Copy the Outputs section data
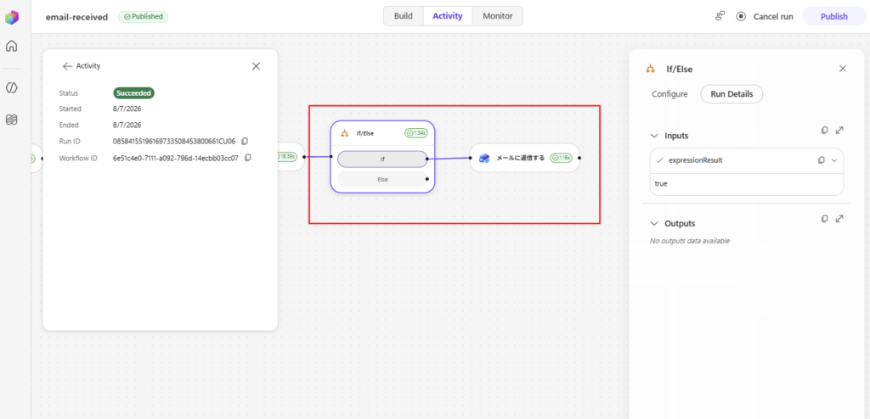The image size is (870, 419). 824,219
